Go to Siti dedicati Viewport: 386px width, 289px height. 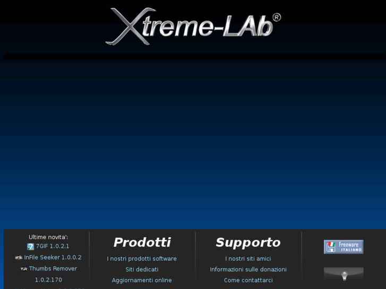[x=142, y=269]
